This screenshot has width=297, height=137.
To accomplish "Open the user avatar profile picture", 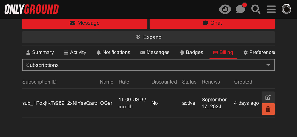I will (286, 9).
